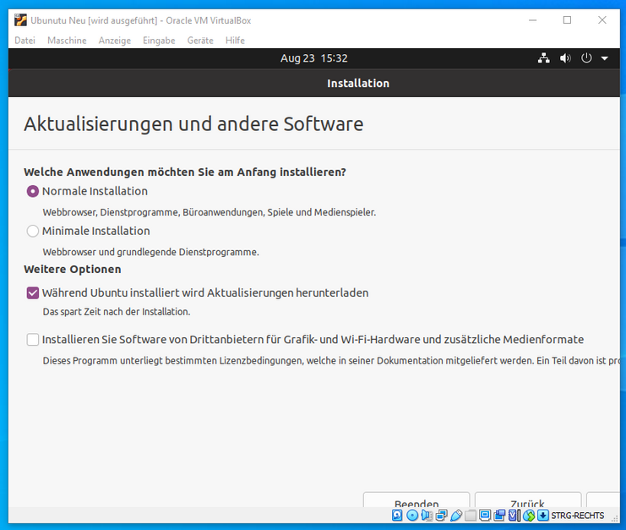
Task: Click the date and time clock in top bar
Action: tap(313, 58)
